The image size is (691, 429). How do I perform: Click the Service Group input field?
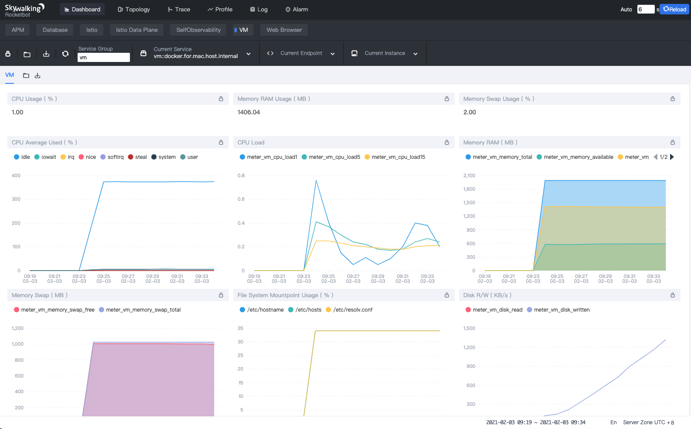pos(103,58)
